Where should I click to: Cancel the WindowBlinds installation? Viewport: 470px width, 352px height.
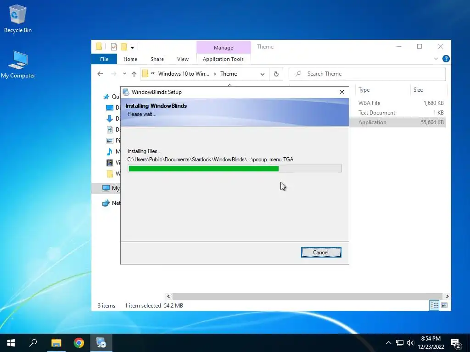(321, 253)
